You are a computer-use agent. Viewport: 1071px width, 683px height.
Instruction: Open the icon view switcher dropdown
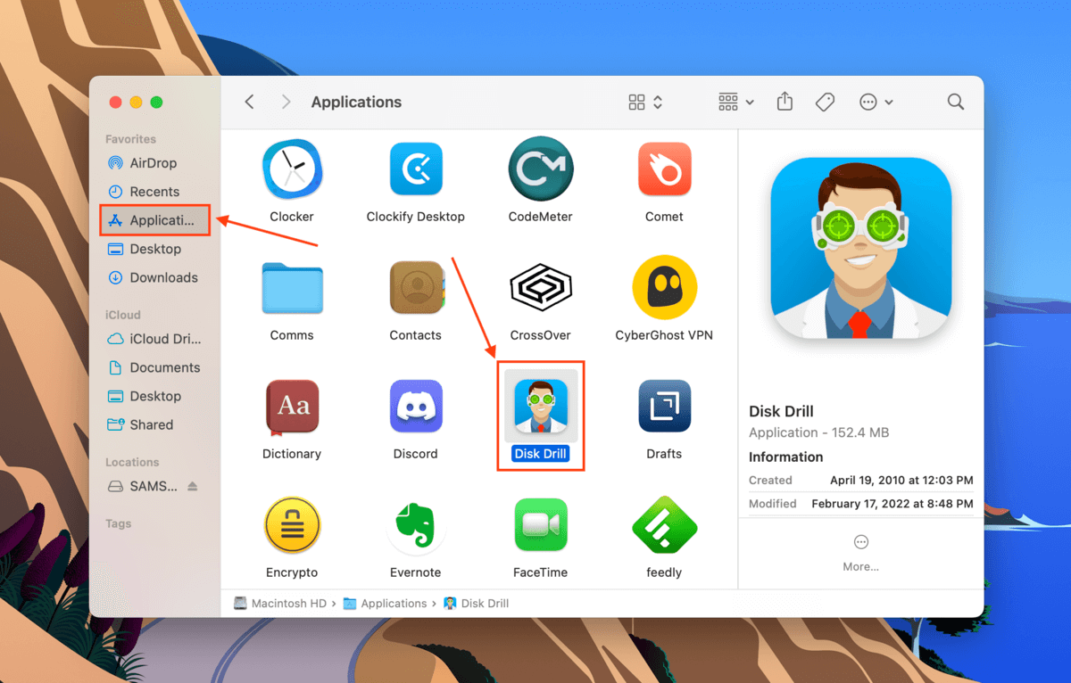[x=645, y=103]
